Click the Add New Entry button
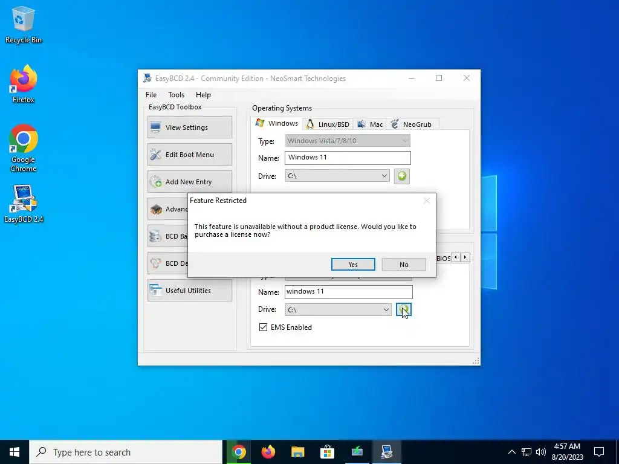This screenshot has height=464, width=619. tap(189, 181)
